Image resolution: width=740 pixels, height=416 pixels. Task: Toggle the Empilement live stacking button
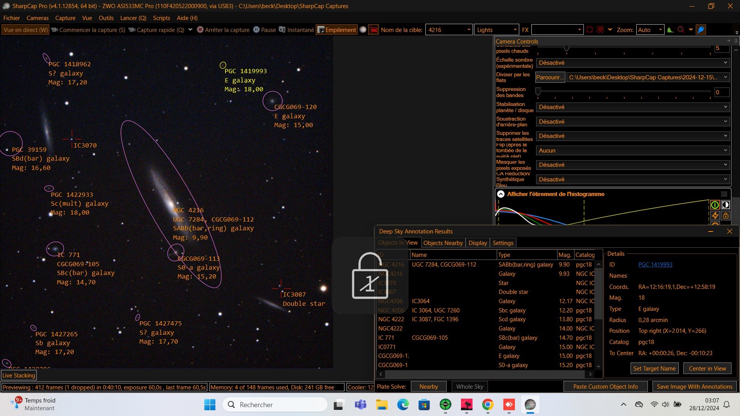coord(336,30)
